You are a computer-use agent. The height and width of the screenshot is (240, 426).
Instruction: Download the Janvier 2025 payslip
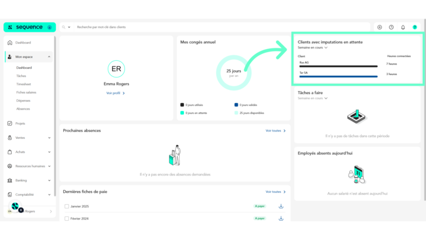281,207
